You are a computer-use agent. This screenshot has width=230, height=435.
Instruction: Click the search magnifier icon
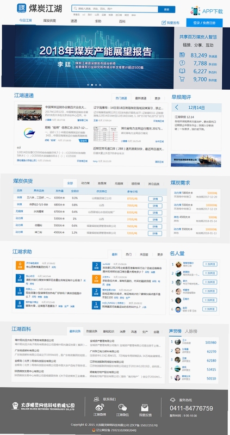pyautogui.click(x=76, y=9)
